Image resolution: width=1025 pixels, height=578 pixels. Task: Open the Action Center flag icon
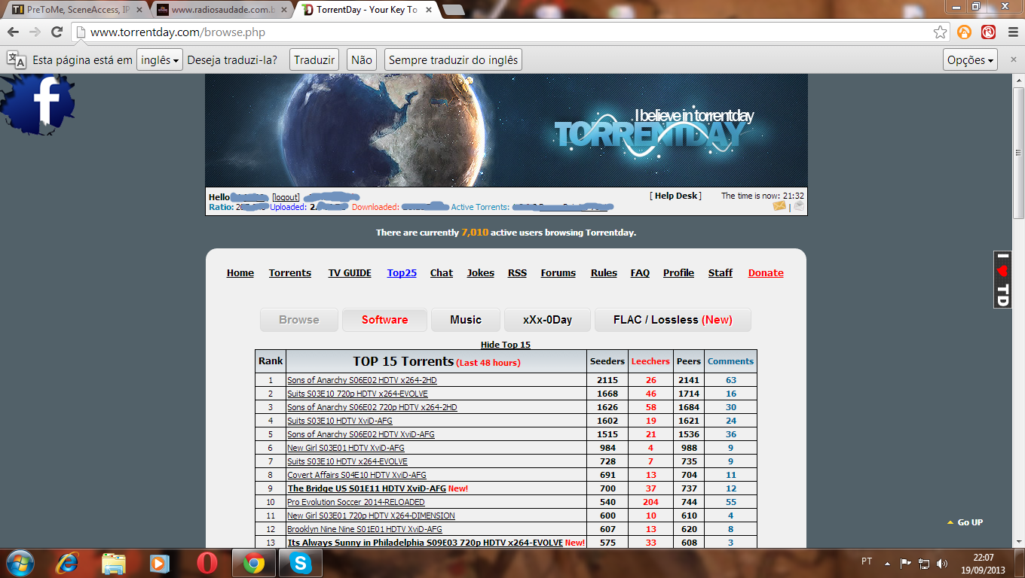pos(906,563)
